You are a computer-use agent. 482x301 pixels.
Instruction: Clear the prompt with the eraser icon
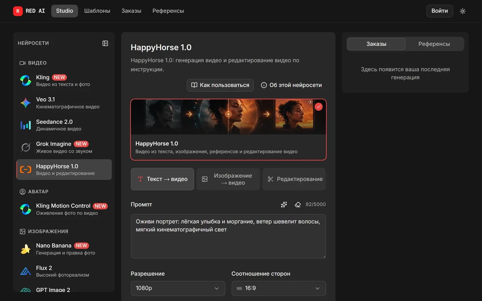[x=298, y=204]
